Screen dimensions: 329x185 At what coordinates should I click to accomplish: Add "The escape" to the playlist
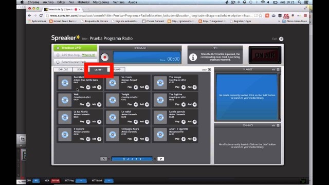194,87
